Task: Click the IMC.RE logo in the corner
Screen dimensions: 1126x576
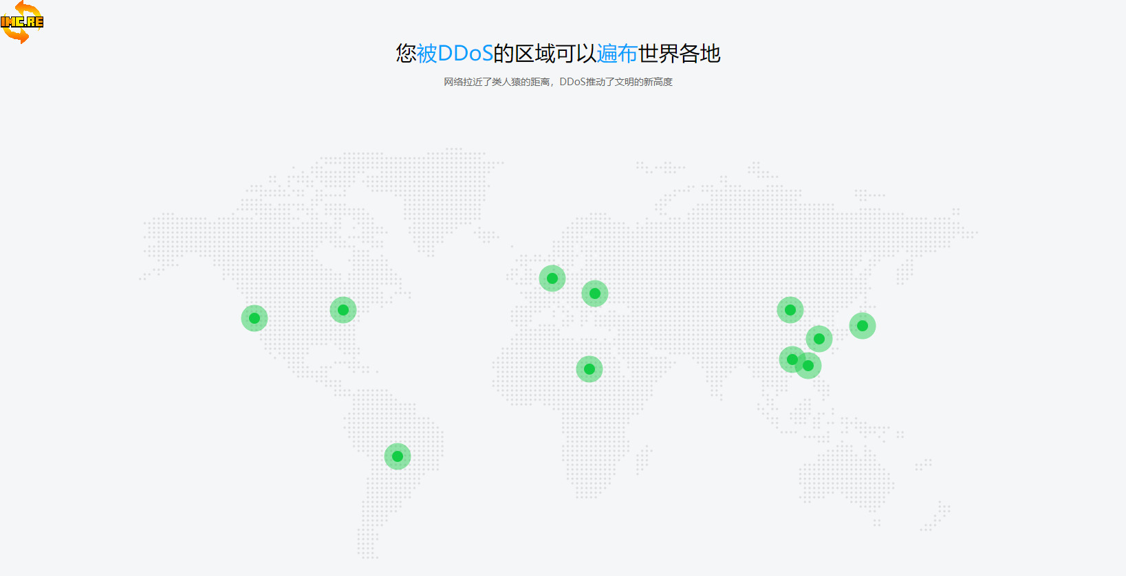Action: [22, 22]
